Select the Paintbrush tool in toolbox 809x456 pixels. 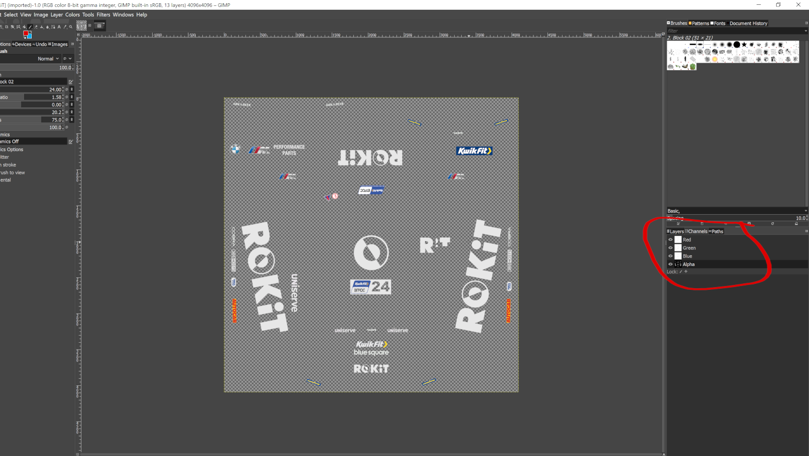pos(30,27)
